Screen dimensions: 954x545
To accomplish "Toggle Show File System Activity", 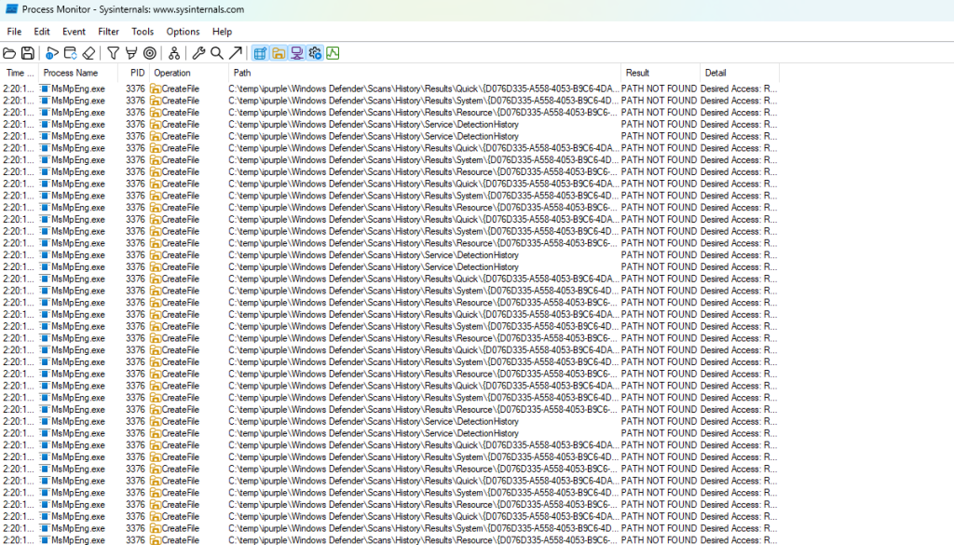I will tap(279, 53).
